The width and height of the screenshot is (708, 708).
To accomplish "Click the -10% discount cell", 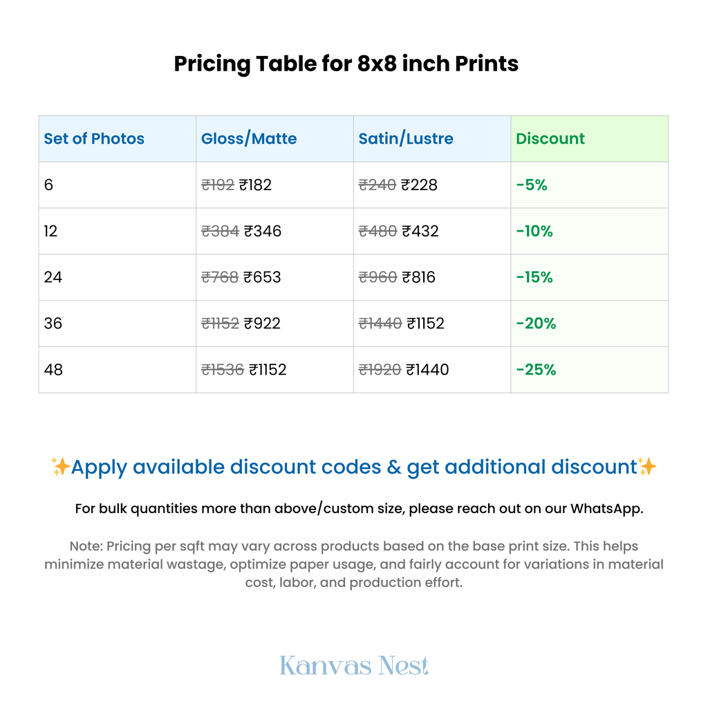I will coord(534,231).
